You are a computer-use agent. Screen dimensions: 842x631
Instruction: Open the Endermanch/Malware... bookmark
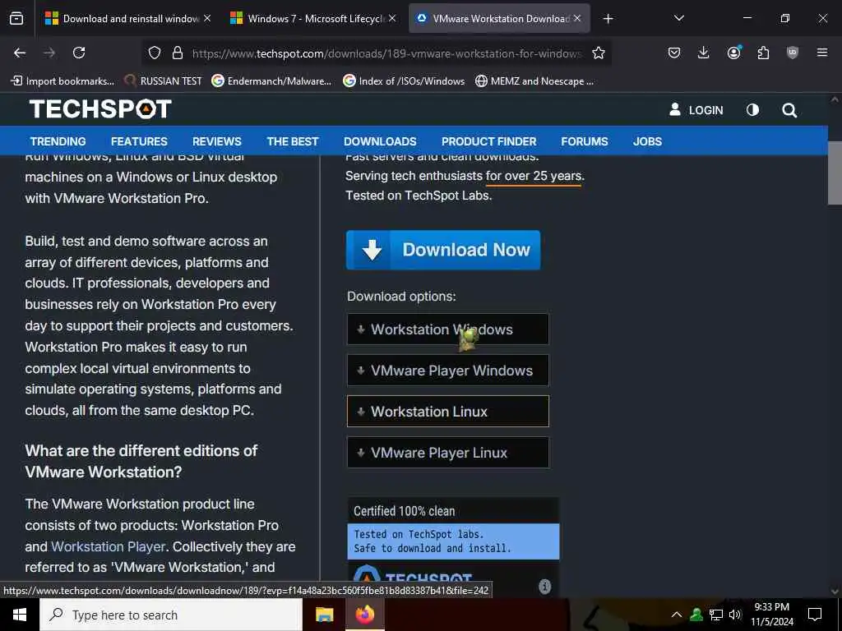[271, 81]
